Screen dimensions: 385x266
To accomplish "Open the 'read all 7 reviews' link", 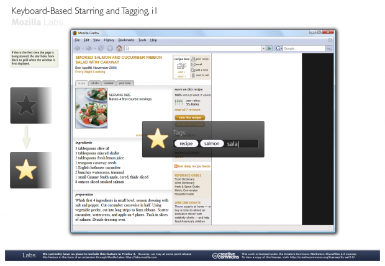I will pyautogui.click(x=188, y=109).
